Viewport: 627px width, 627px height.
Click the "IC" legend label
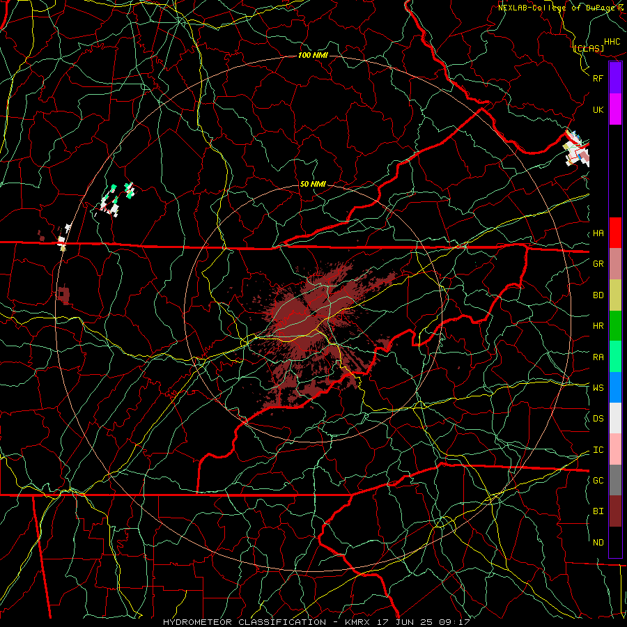(x=598, y=450)
